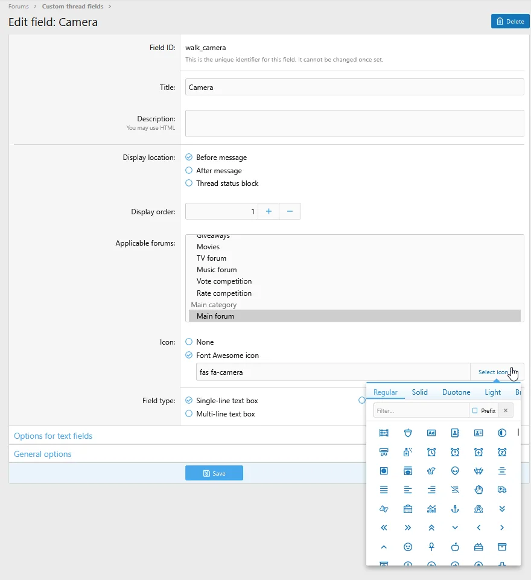
Task: Select the plain alarm clock icon
Action: 431,452
